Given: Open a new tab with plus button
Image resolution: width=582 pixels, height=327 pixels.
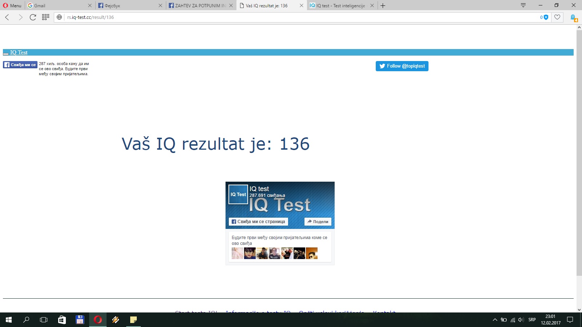Looking at the screenshot, I should pyautogui.click(x=383, y=5).
